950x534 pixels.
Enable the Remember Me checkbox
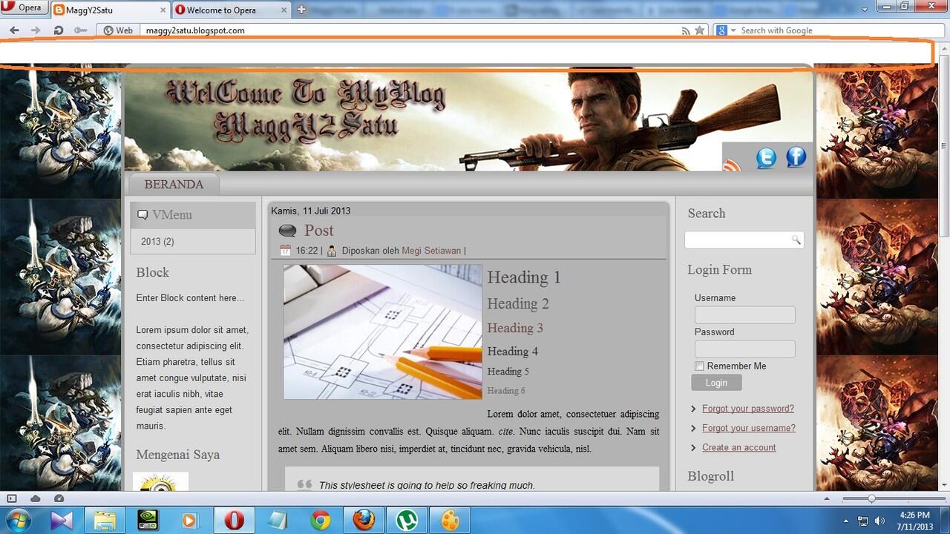[x=699, y=366]
